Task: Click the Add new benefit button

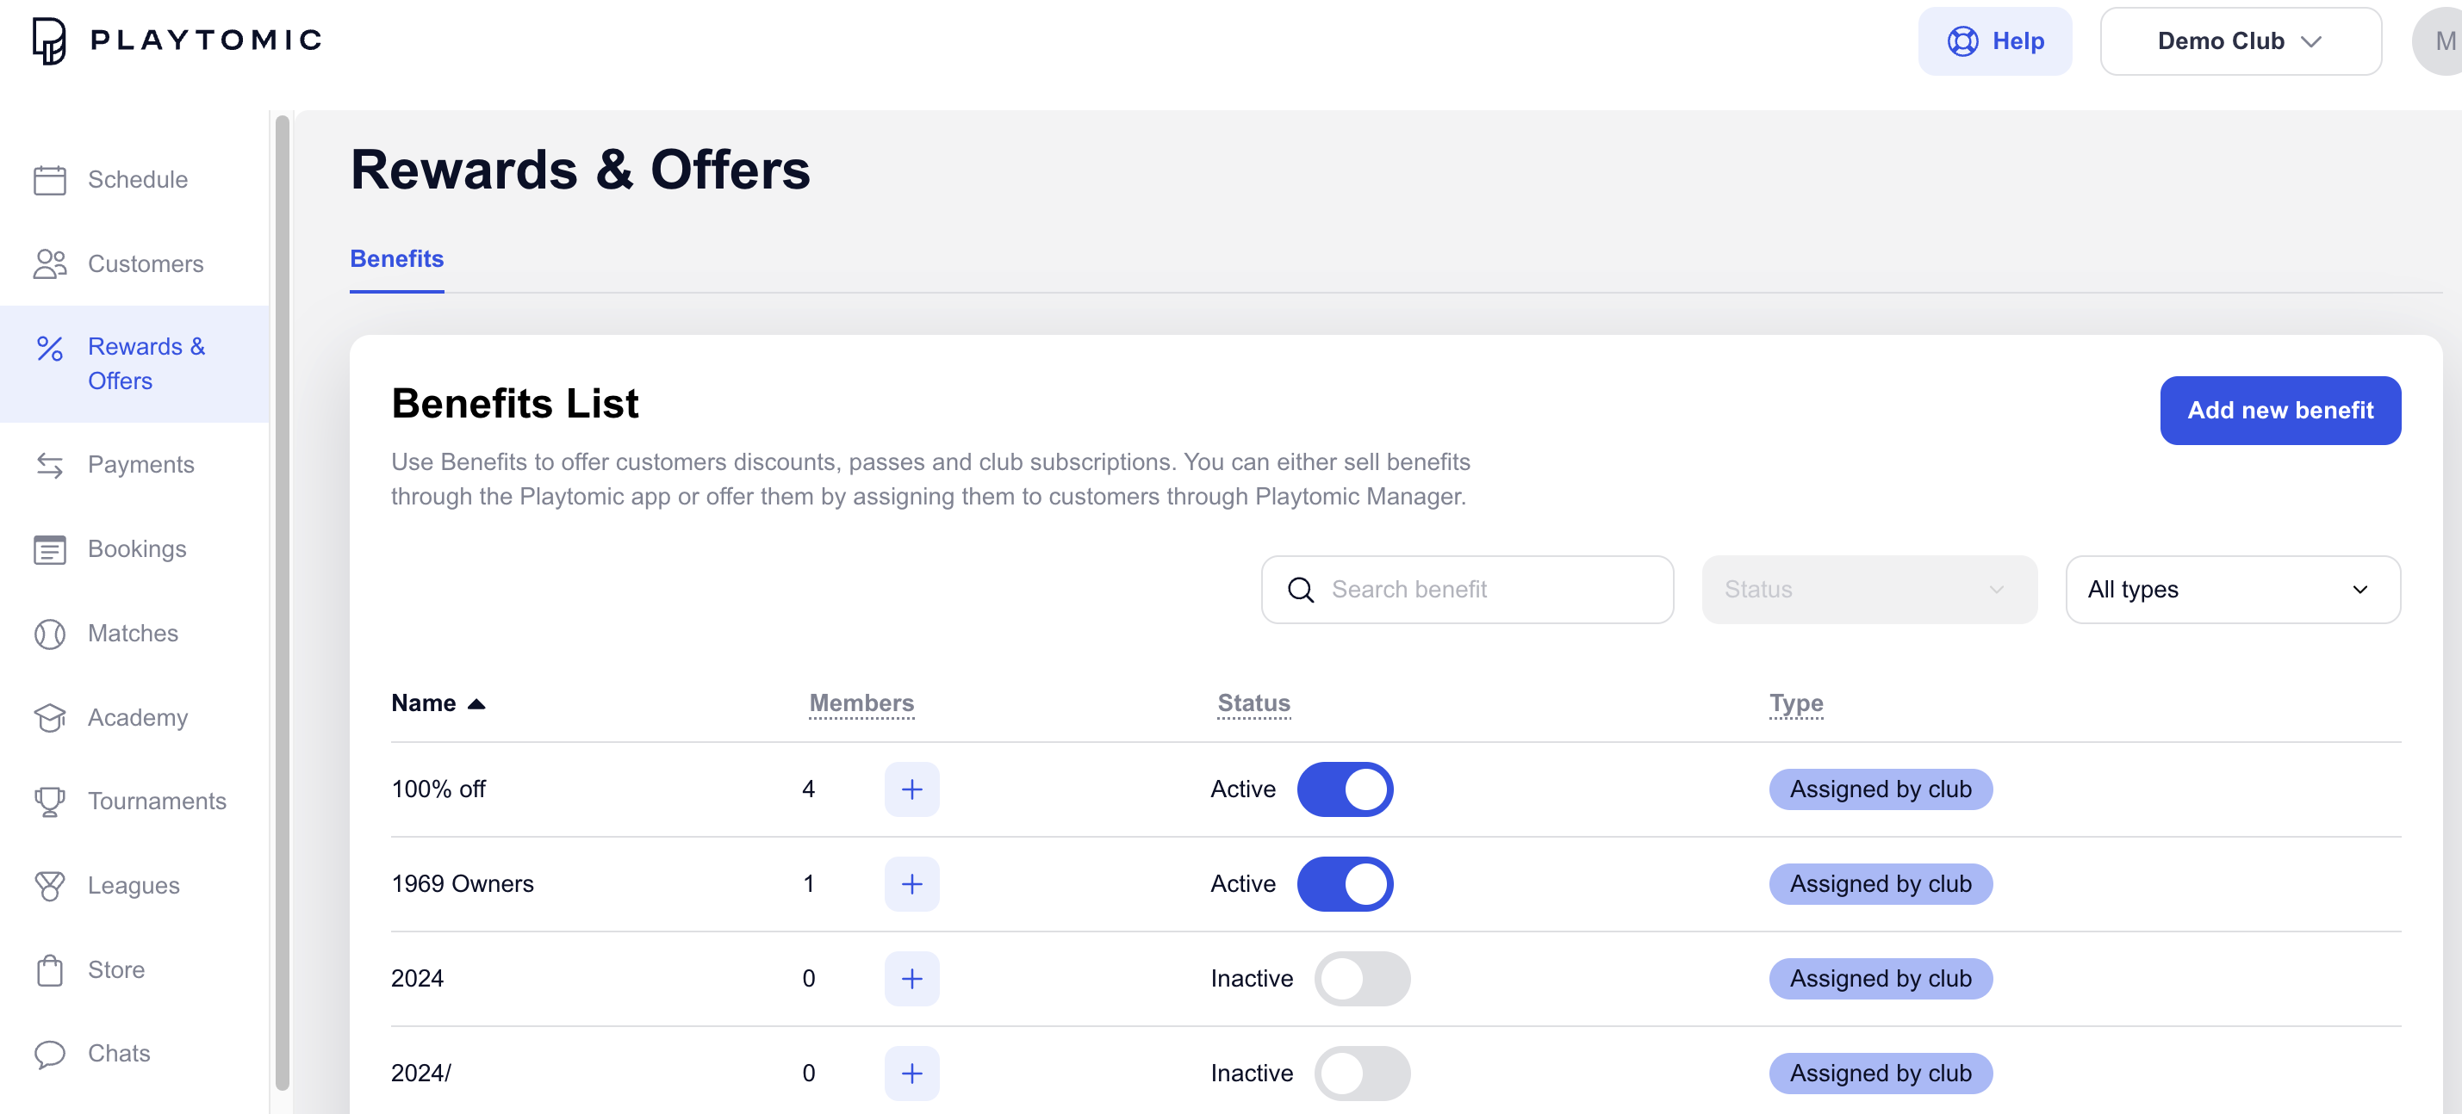Action: [x=2279, y=410]
